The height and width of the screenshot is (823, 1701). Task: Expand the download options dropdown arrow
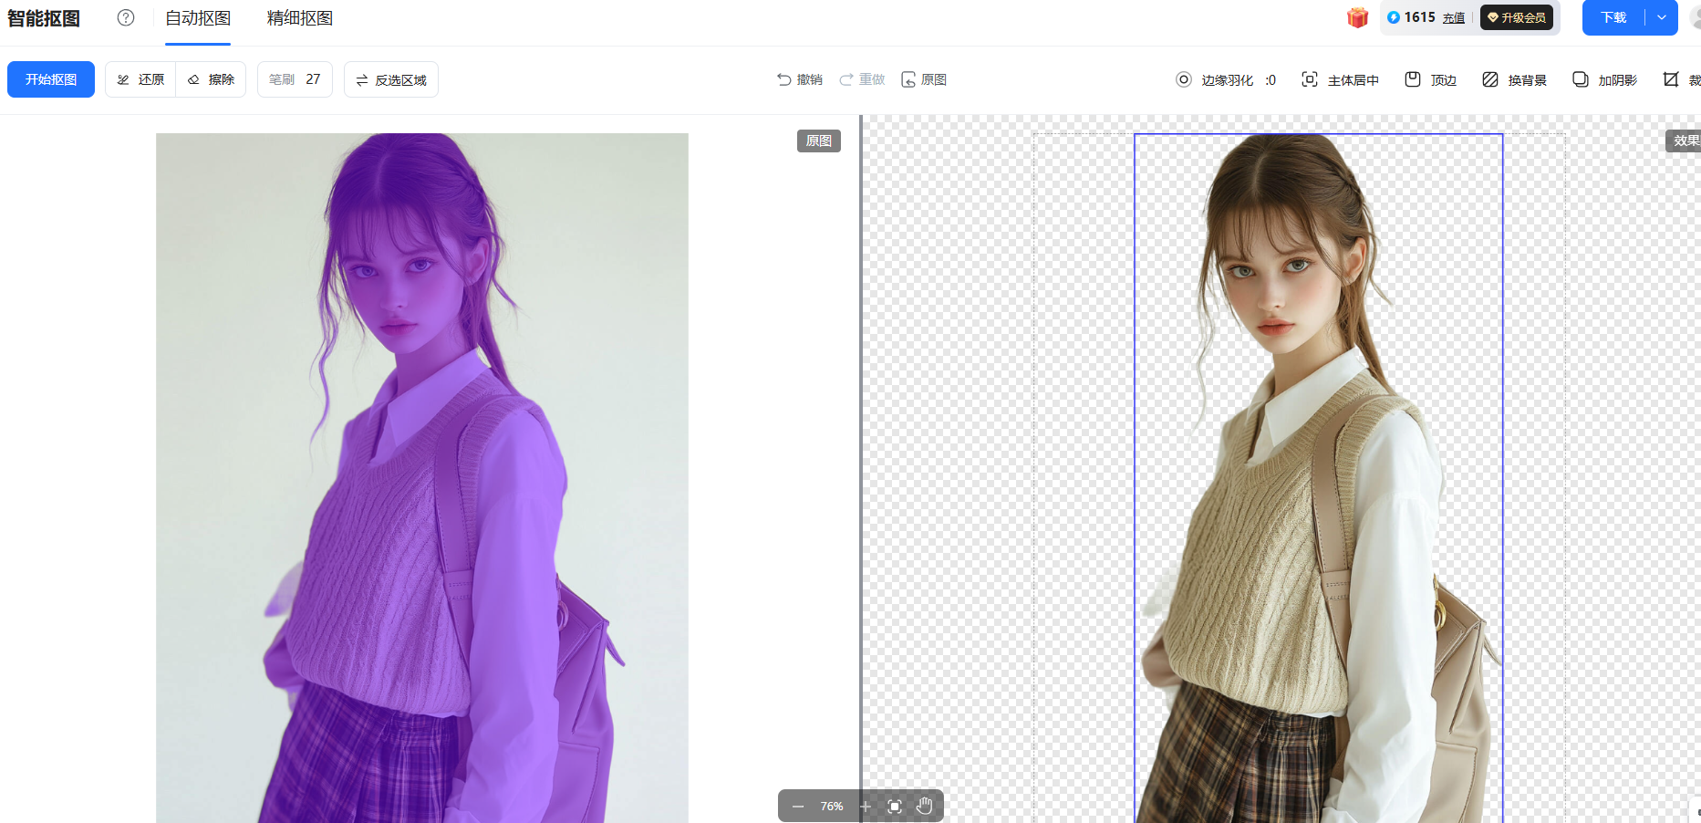point(1662,17)
